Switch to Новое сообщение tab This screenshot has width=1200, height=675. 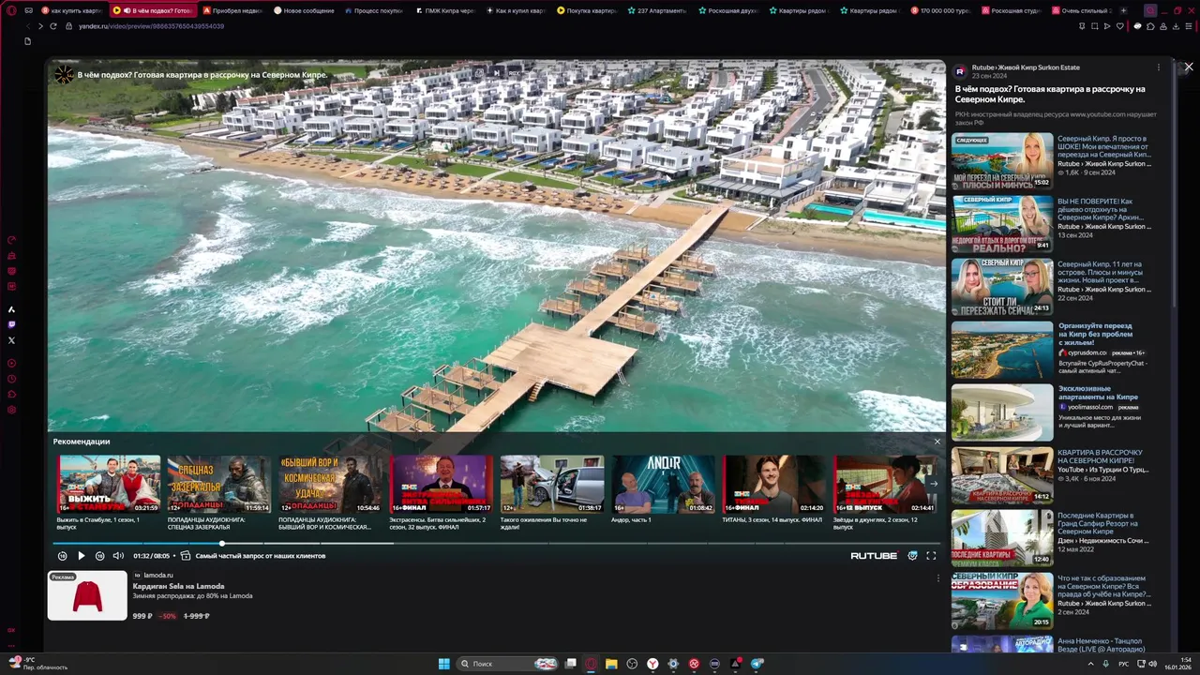[x=305, y=10]
